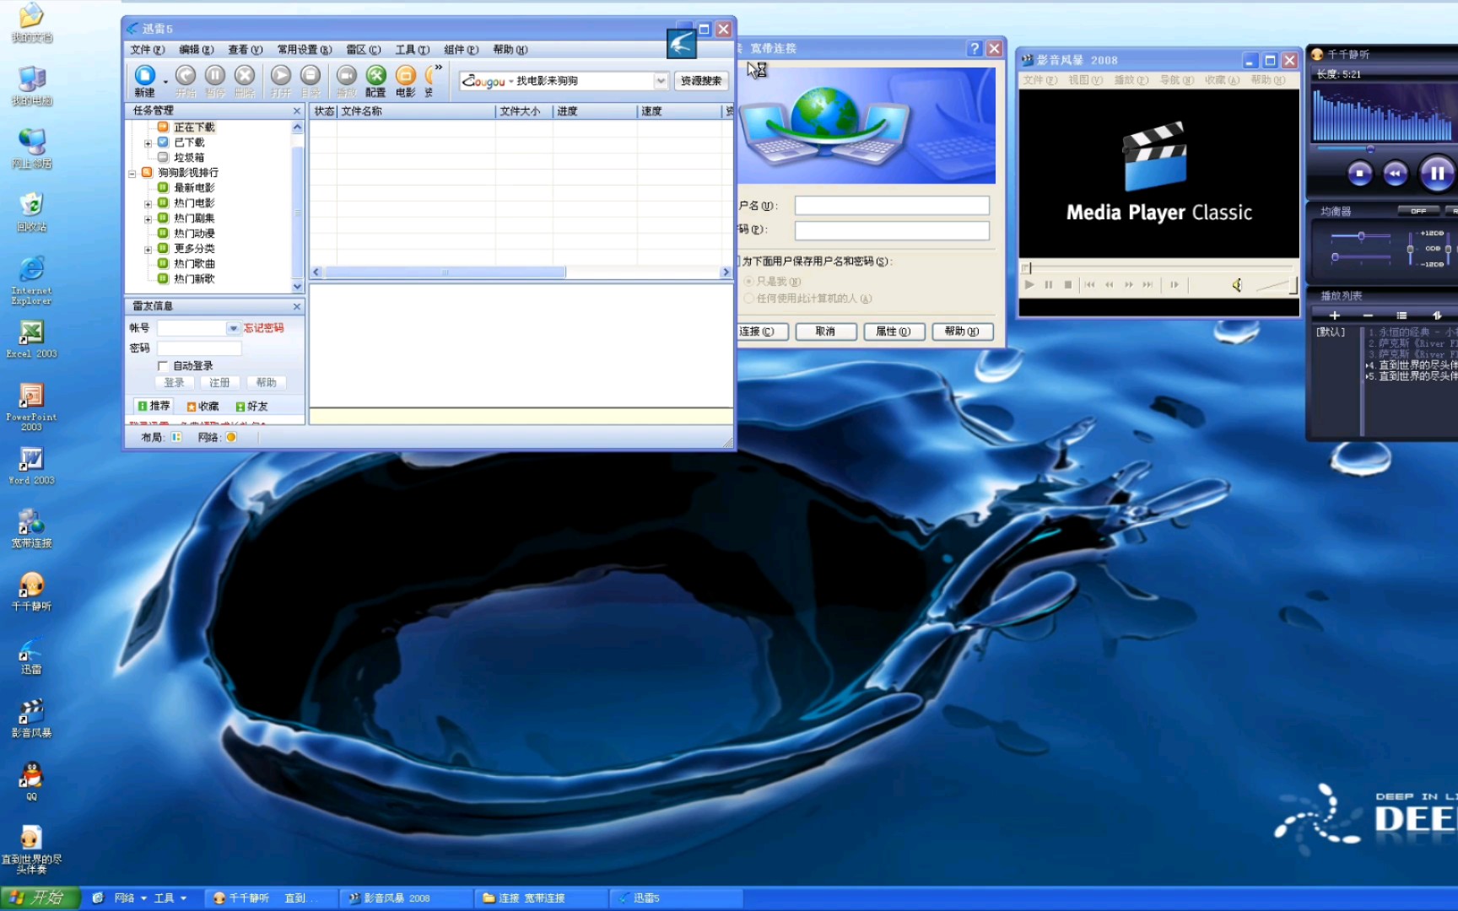Click the 属性 button in broadband dialog
Screen dimensions: 1458x911
(894, 332)
